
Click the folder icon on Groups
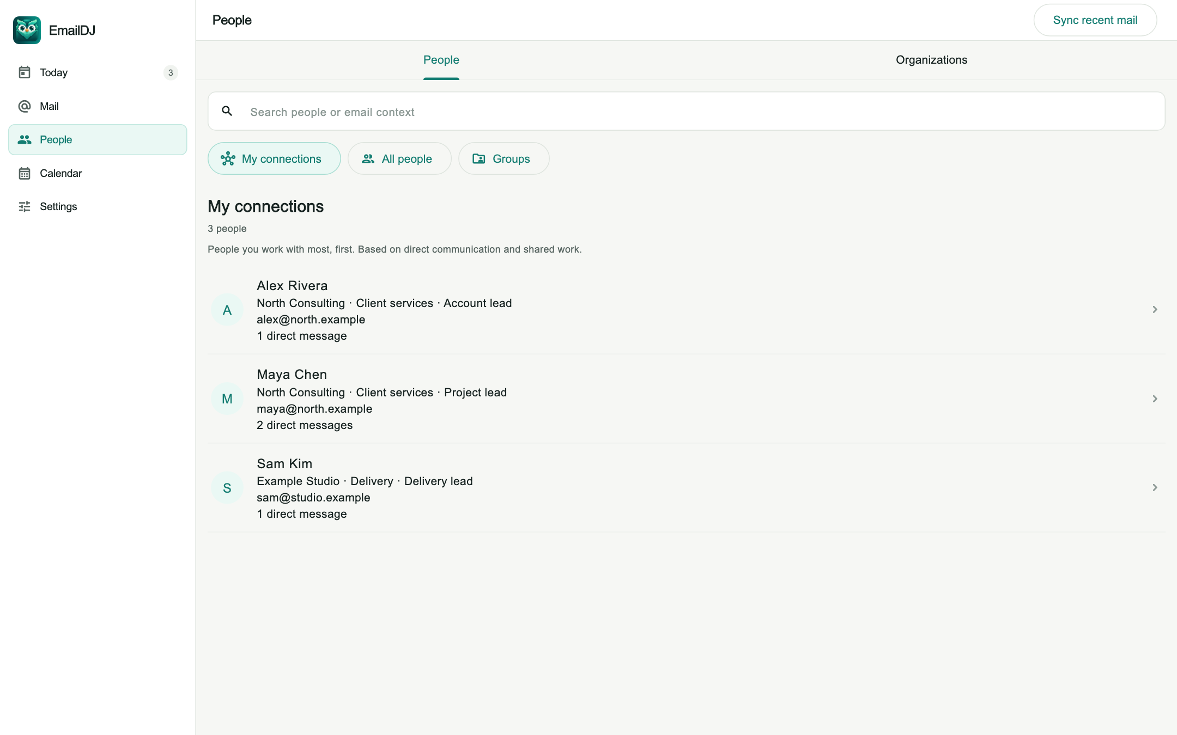coord(479,158)
